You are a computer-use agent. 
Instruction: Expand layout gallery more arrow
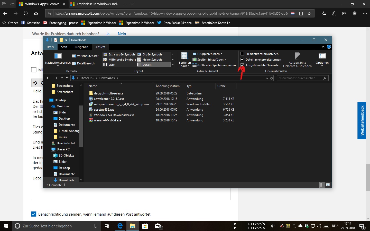[173, 65]
